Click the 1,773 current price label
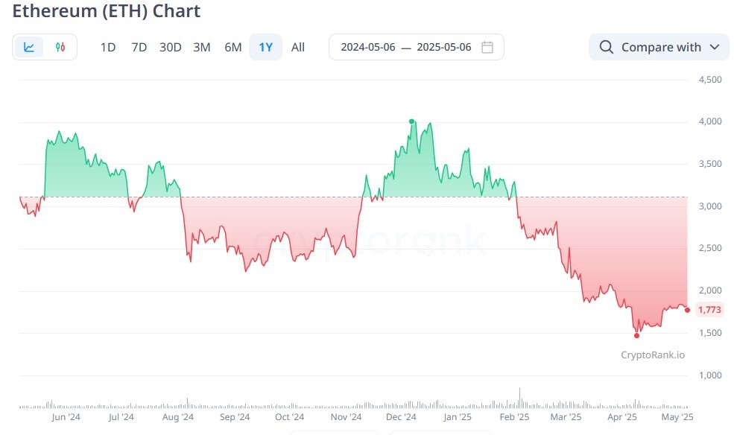The width and height of the screenshot is (734, 435). [709, 310]
